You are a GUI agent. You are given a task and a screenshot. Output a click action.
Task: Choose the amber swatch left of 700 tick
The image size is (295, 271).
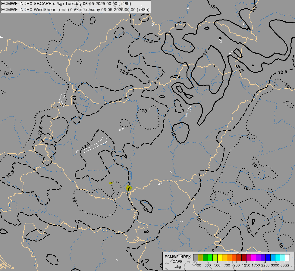point(224,258)
